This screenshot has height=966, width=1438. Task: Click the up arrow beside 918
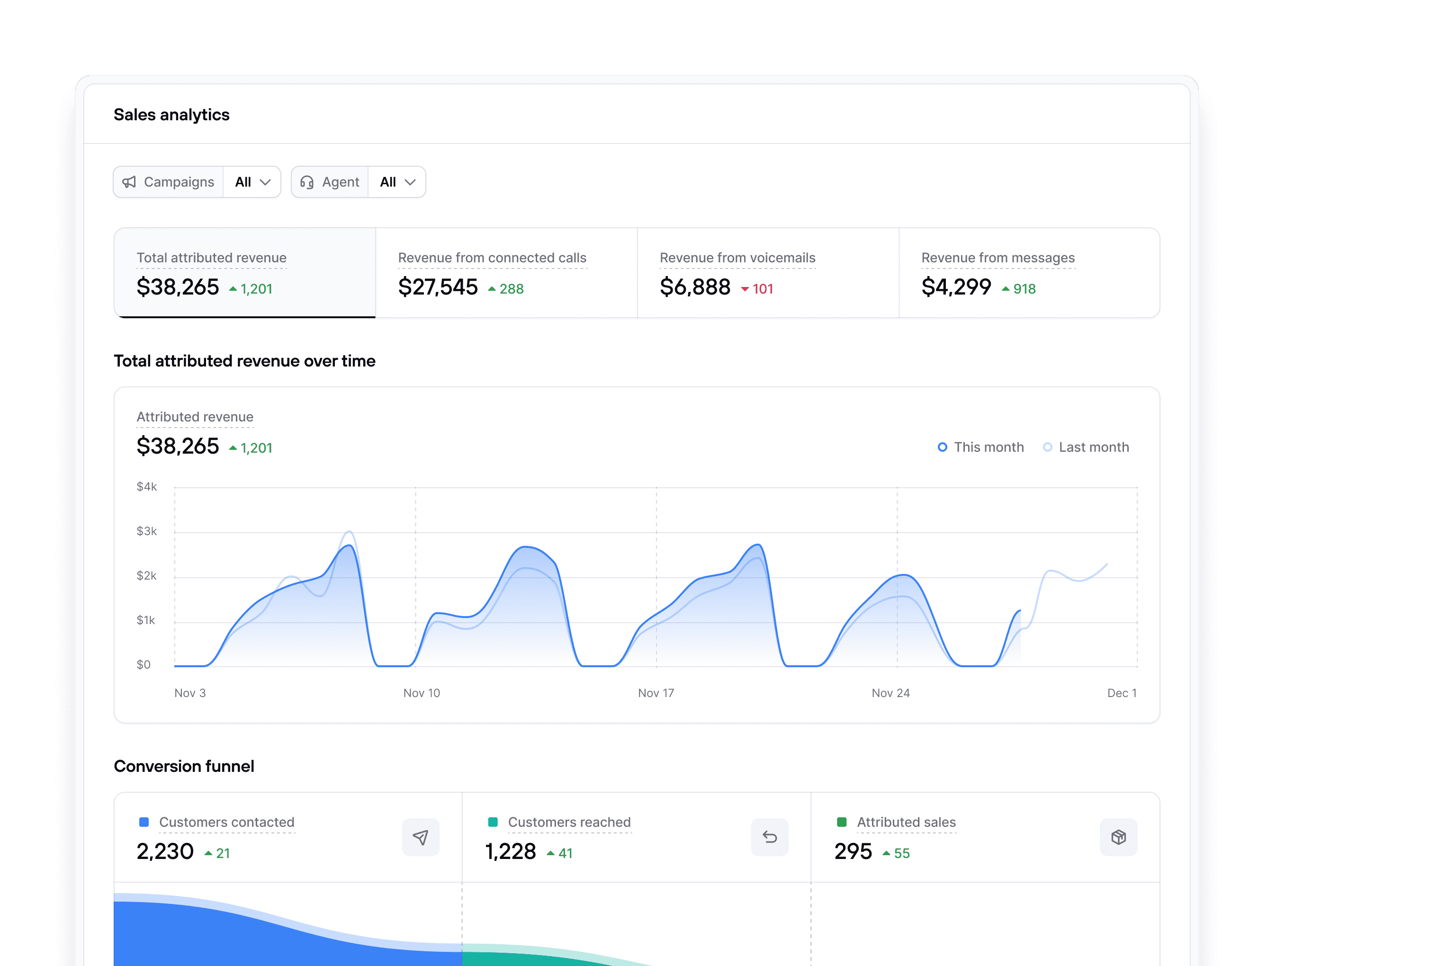coord(1006,289)
